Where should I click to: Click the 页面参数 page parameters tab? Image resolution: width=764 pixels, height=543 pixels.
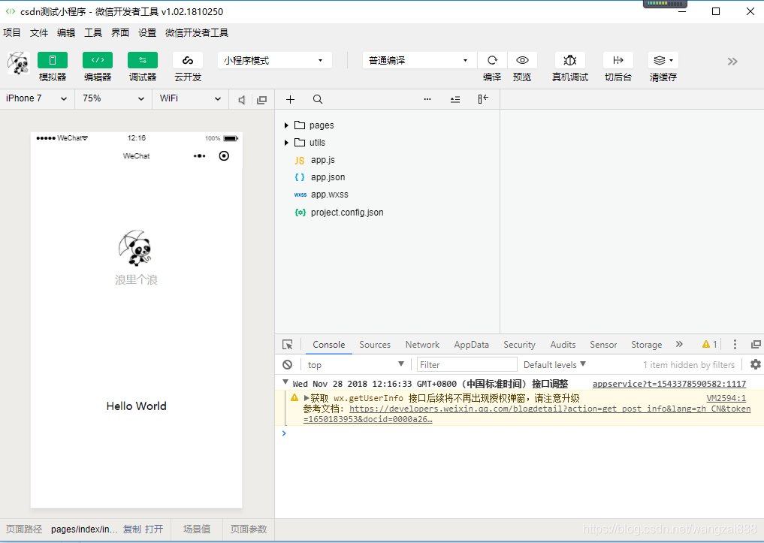click(x=249, y=529)
